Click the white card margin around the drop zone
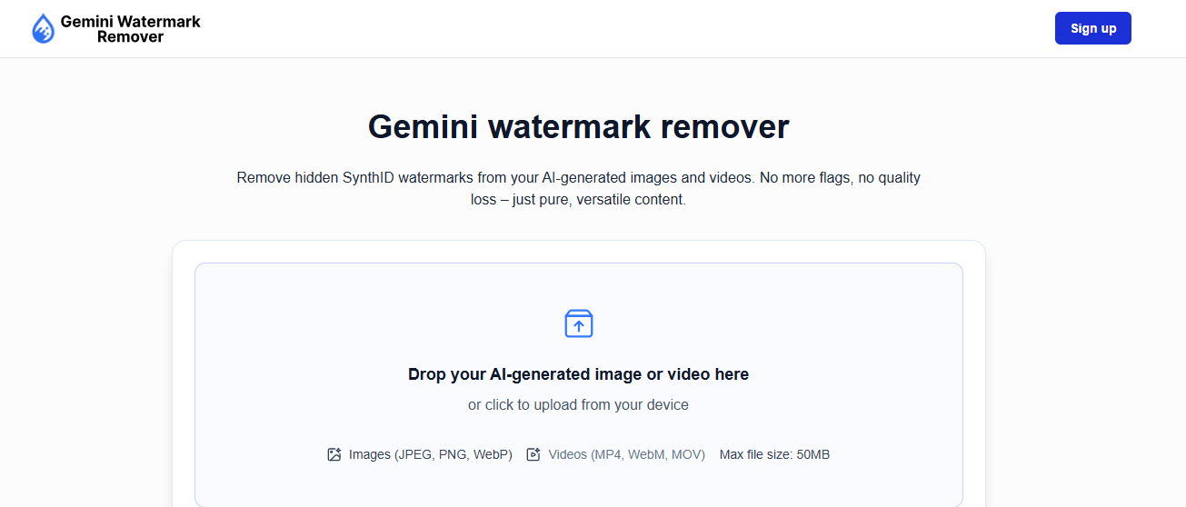Screen dimensions: 1186x507 [x=183, y=382]
